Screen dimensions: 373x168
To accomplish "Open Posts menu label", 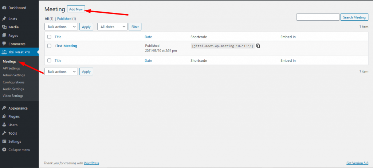I will [13, 19].
